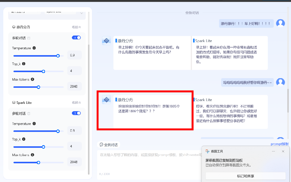
Task: Click the user avatar beside 早上好鸭 message
Action: (x=280, y=24)
